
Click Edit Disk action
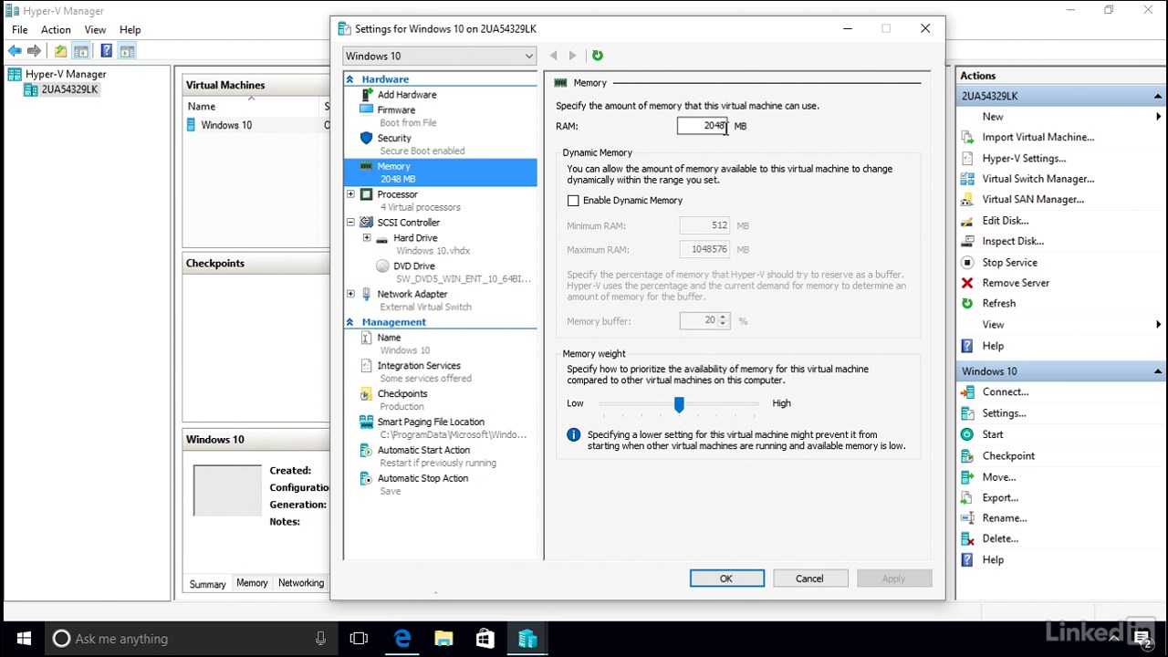1005,222
